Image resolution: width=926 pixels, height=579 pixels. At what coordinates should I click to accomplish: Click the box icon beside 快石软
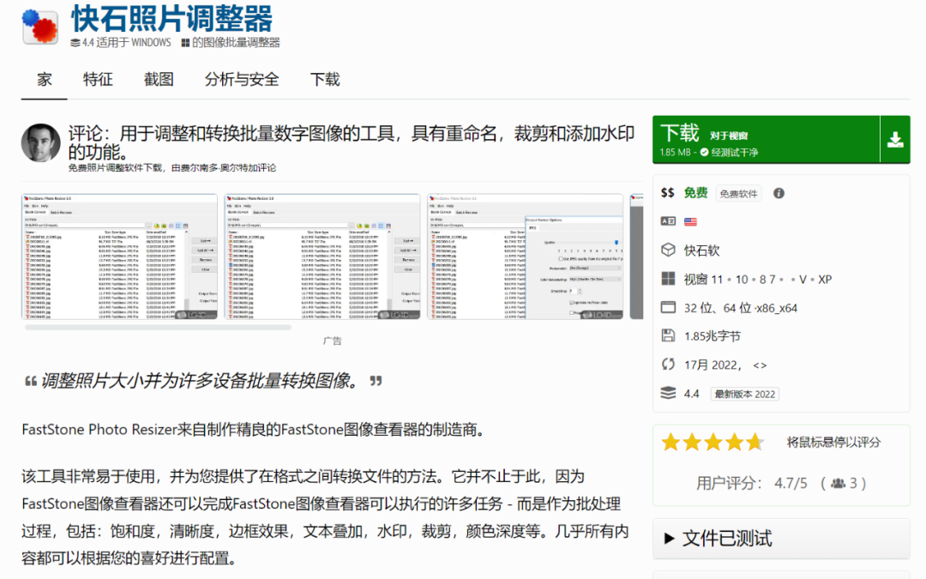pyautogui.click(x=668, y=250)
